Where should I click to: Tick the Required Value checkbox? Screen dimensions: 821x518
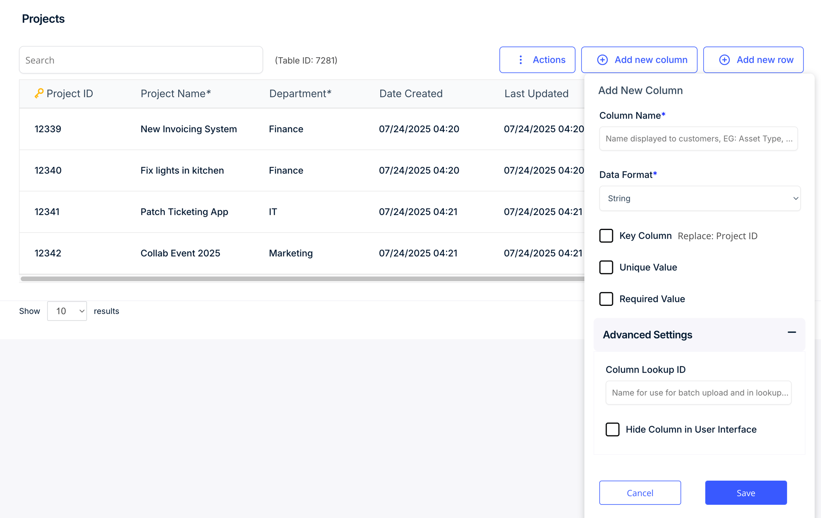pos(606,299)
